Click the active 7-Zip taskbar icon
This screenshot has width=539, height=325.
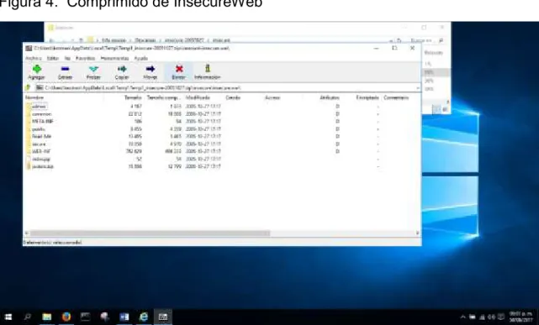coord(163,317)
